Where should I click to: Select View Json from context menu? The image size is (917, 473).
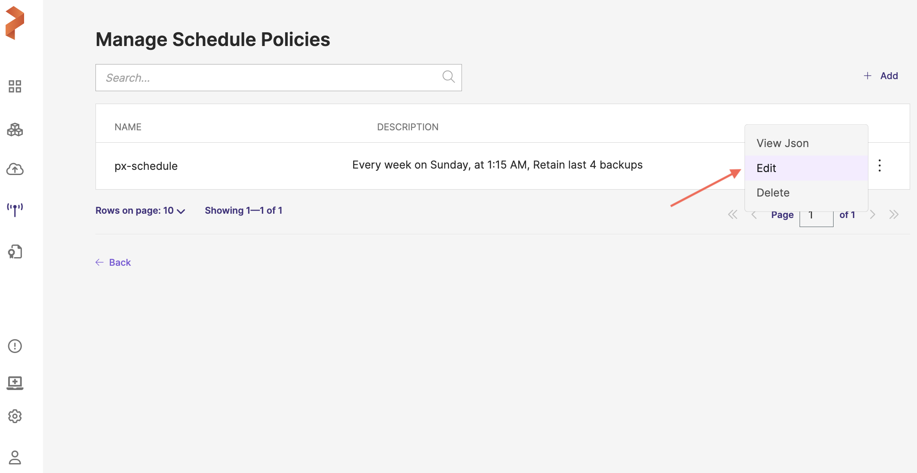[x=782, y=143]
